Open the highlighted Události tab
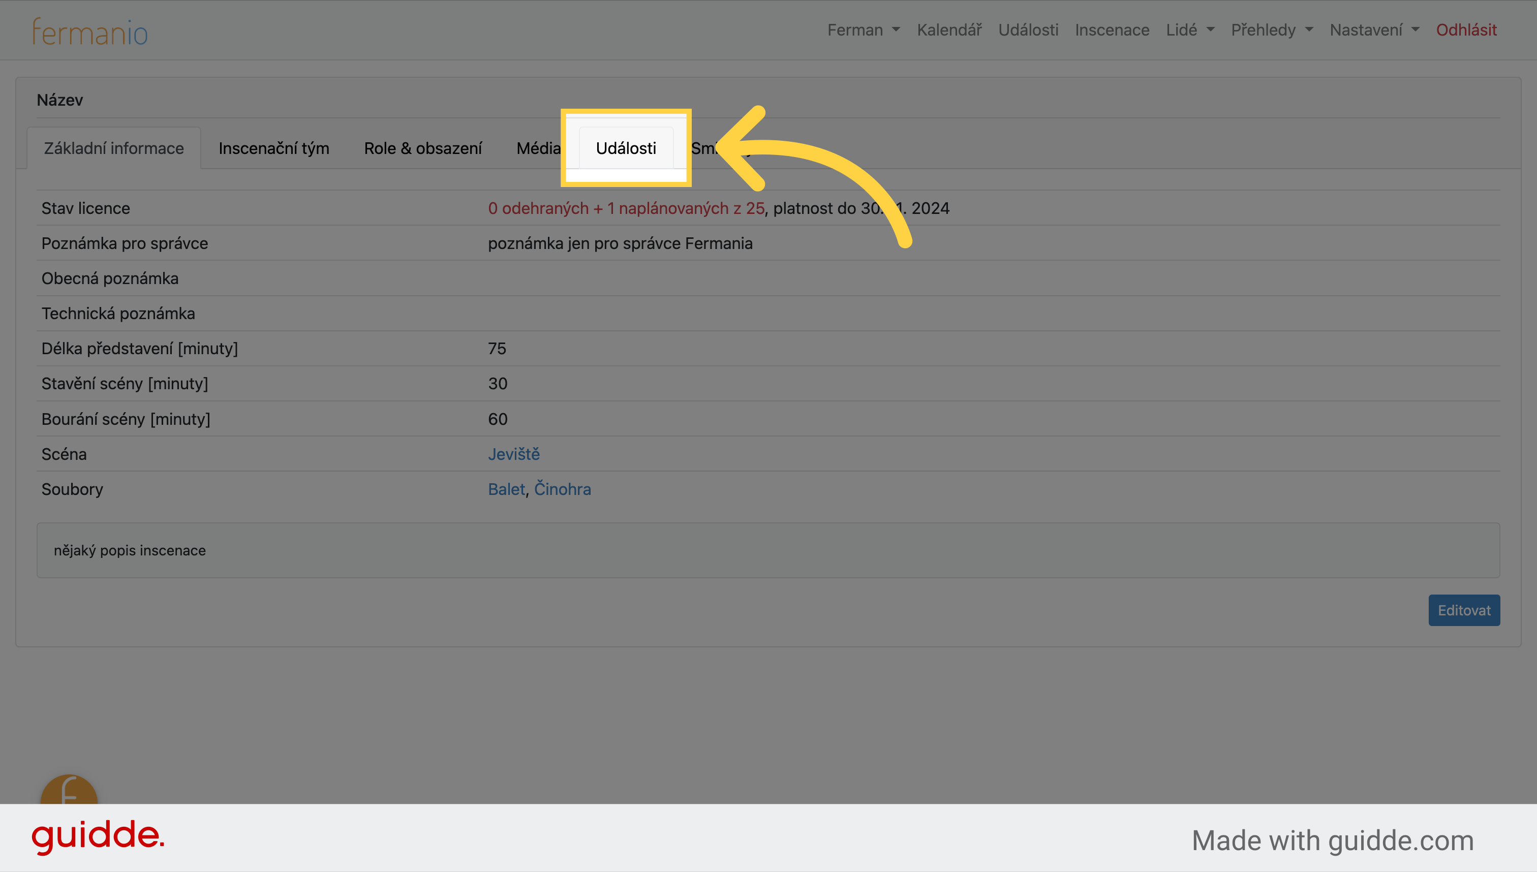The width and height of the screenshot is (1537, 872). (x=626, y=148)
